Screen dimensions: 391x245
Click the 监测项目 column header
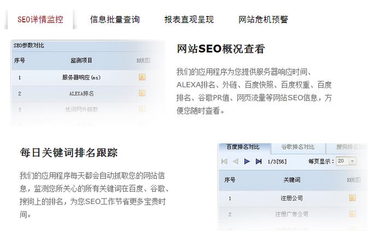81,60
